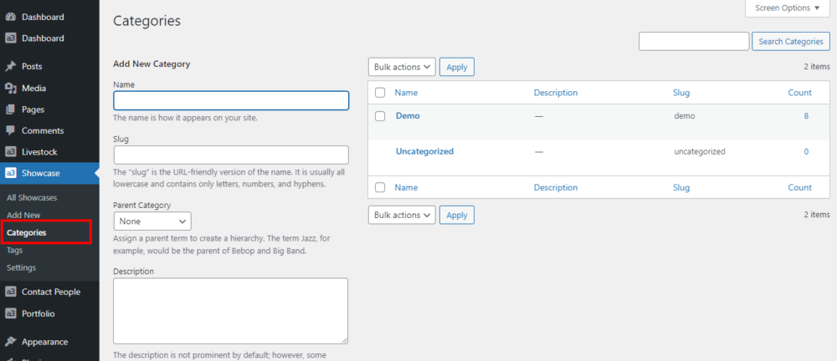Open Media via its sidebar icon
Image resolution: width=837 pixels, height=361 pixels.
10,89
